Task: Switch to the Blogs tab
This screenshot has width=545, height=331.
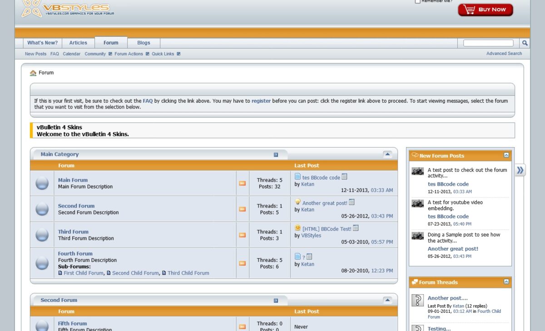Action: (144, 43)
